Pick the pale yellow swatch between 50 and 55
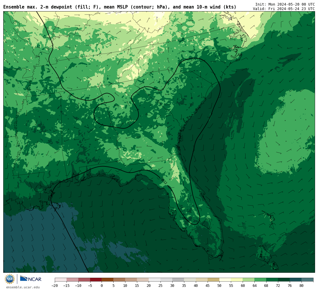This screenshot has width=318, height=291. tap(225, 280)
